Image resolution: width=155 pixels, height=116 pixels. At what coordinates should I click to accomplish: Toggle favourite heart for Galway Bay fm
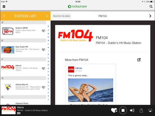tap(44, 87)
